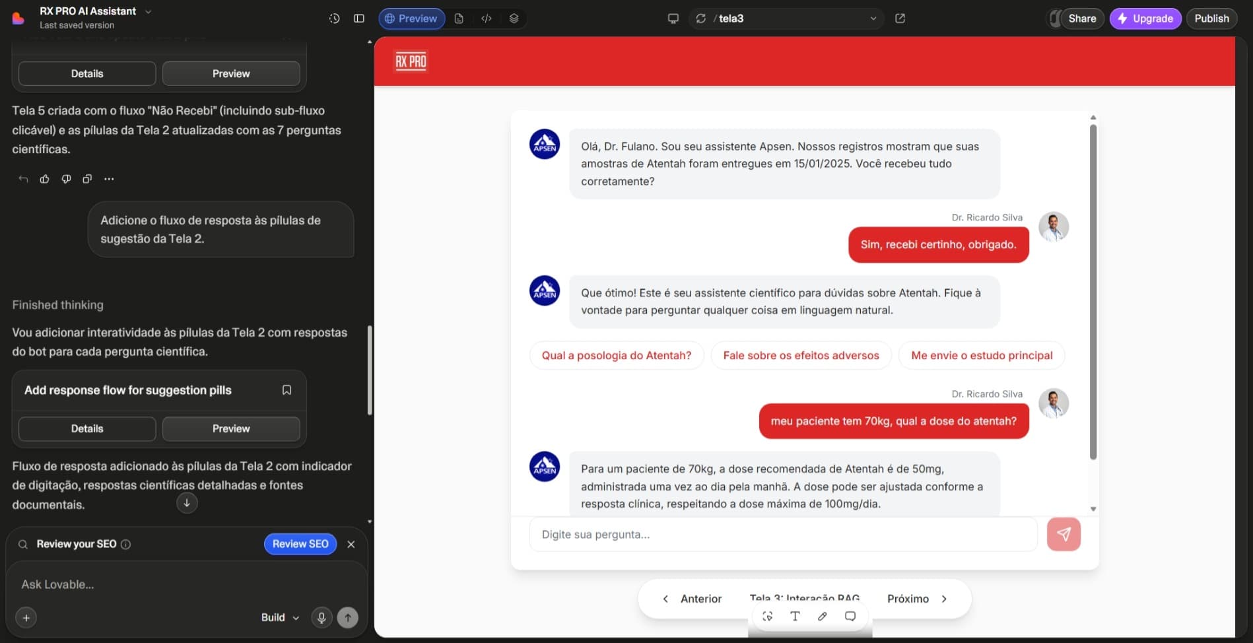Screen dimensions: 1253x643
Task: Open the code editor view icon
Action: [x=487, y=18]
